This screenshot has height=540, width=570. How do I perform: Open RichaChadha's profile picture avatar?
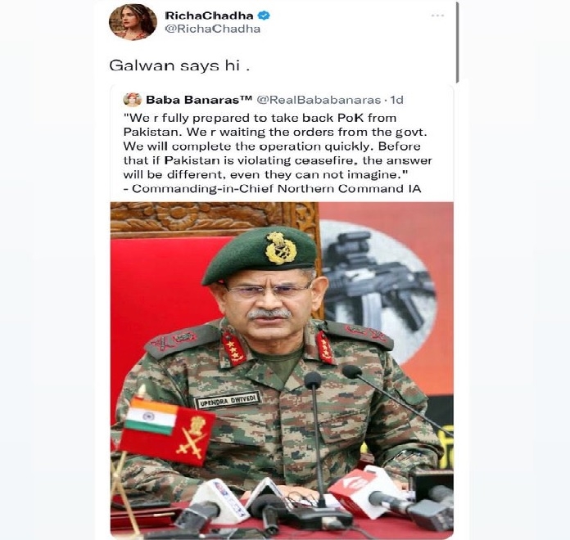(133, 22)
